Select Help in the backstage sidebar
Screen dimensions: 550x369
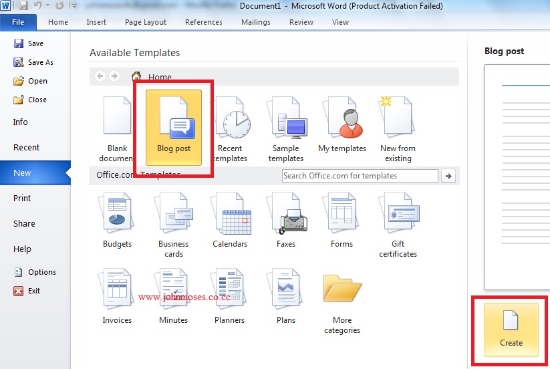point(22,249)
